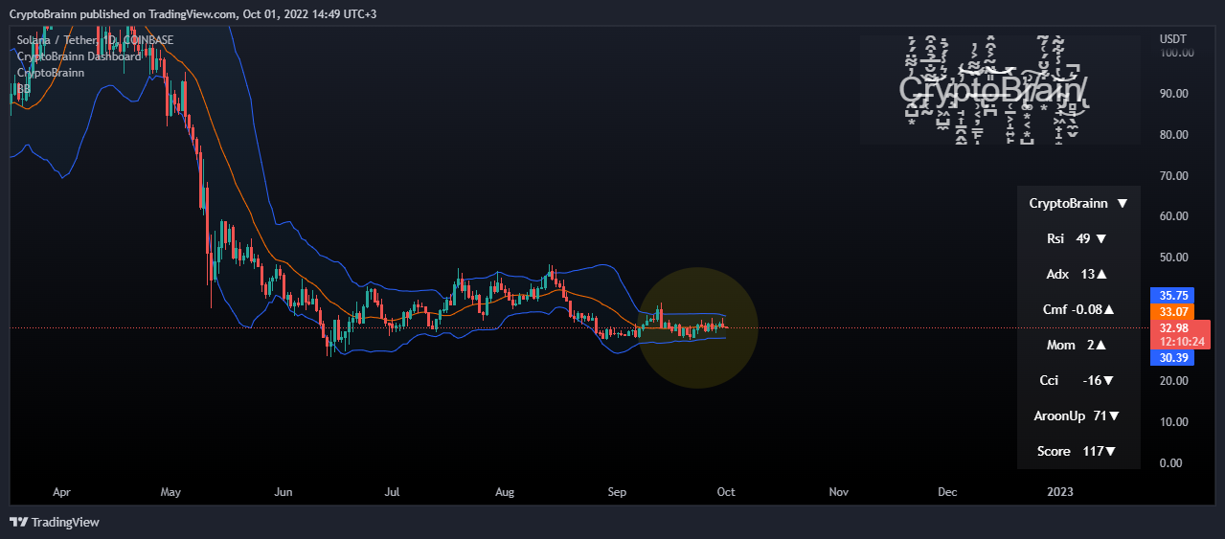Click the Adx 13 row
1225x539 pixels.
click(x=1078, y=274)
